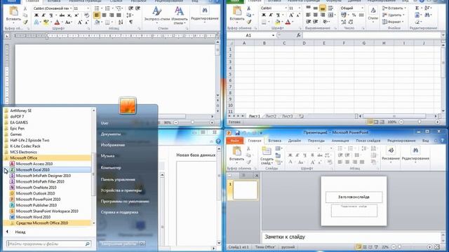Open Экспресс-стили gallery in Word
Viewport: 449px width, 252px height.
157,15
